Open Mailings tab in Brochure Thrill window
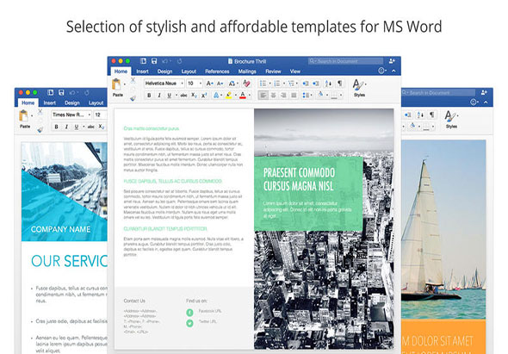Image resolution: width=508 pixels, height=354 pixels. pos(247,71)
